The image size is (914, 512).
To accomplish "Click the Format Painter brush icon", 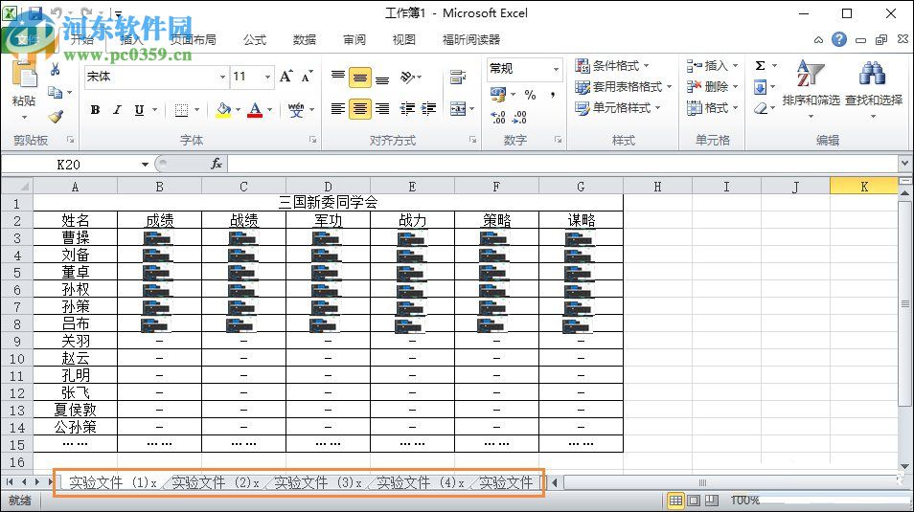I will click(x=56, y=116).
